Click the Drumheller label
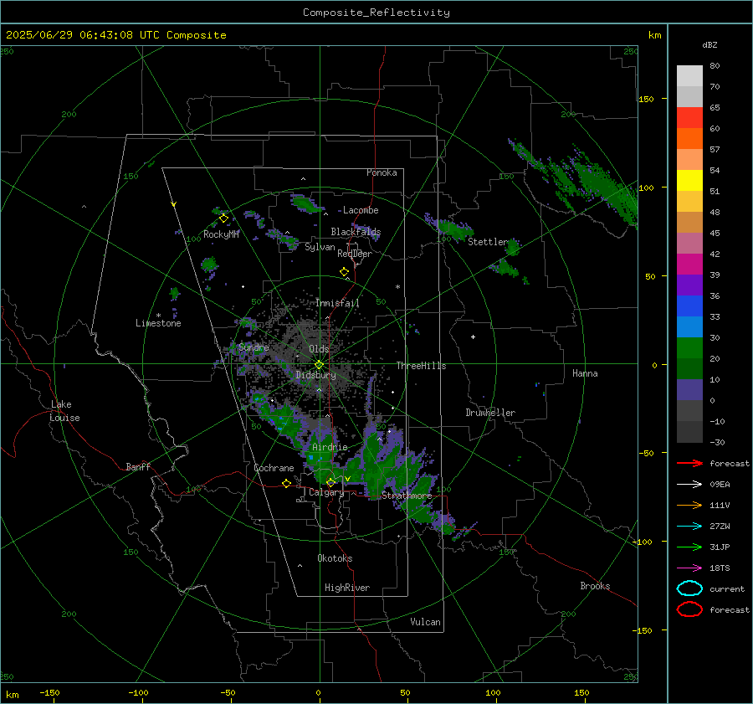Image resolution: width=753 pixels, height=704 pixels. (x=490, y=413)
